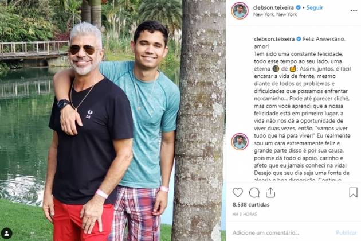Image resolution: width=361 pixels, height=241 pixels.
Task: Follow the account via Seguir
Action: coord(315,7)
